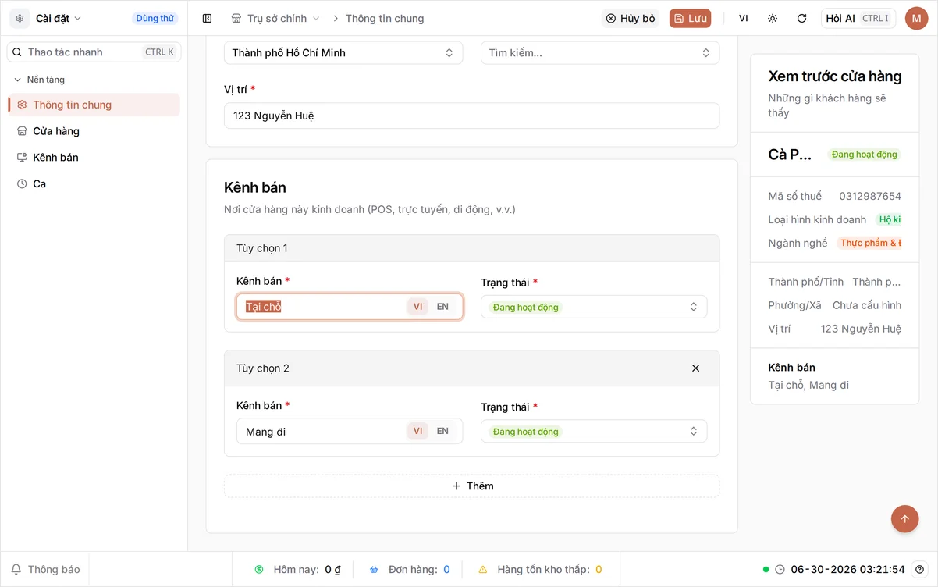Click the scroll-to-top arrow button
Screen dimensions: 938x587
pyautogui.click(x=904, y=518)
